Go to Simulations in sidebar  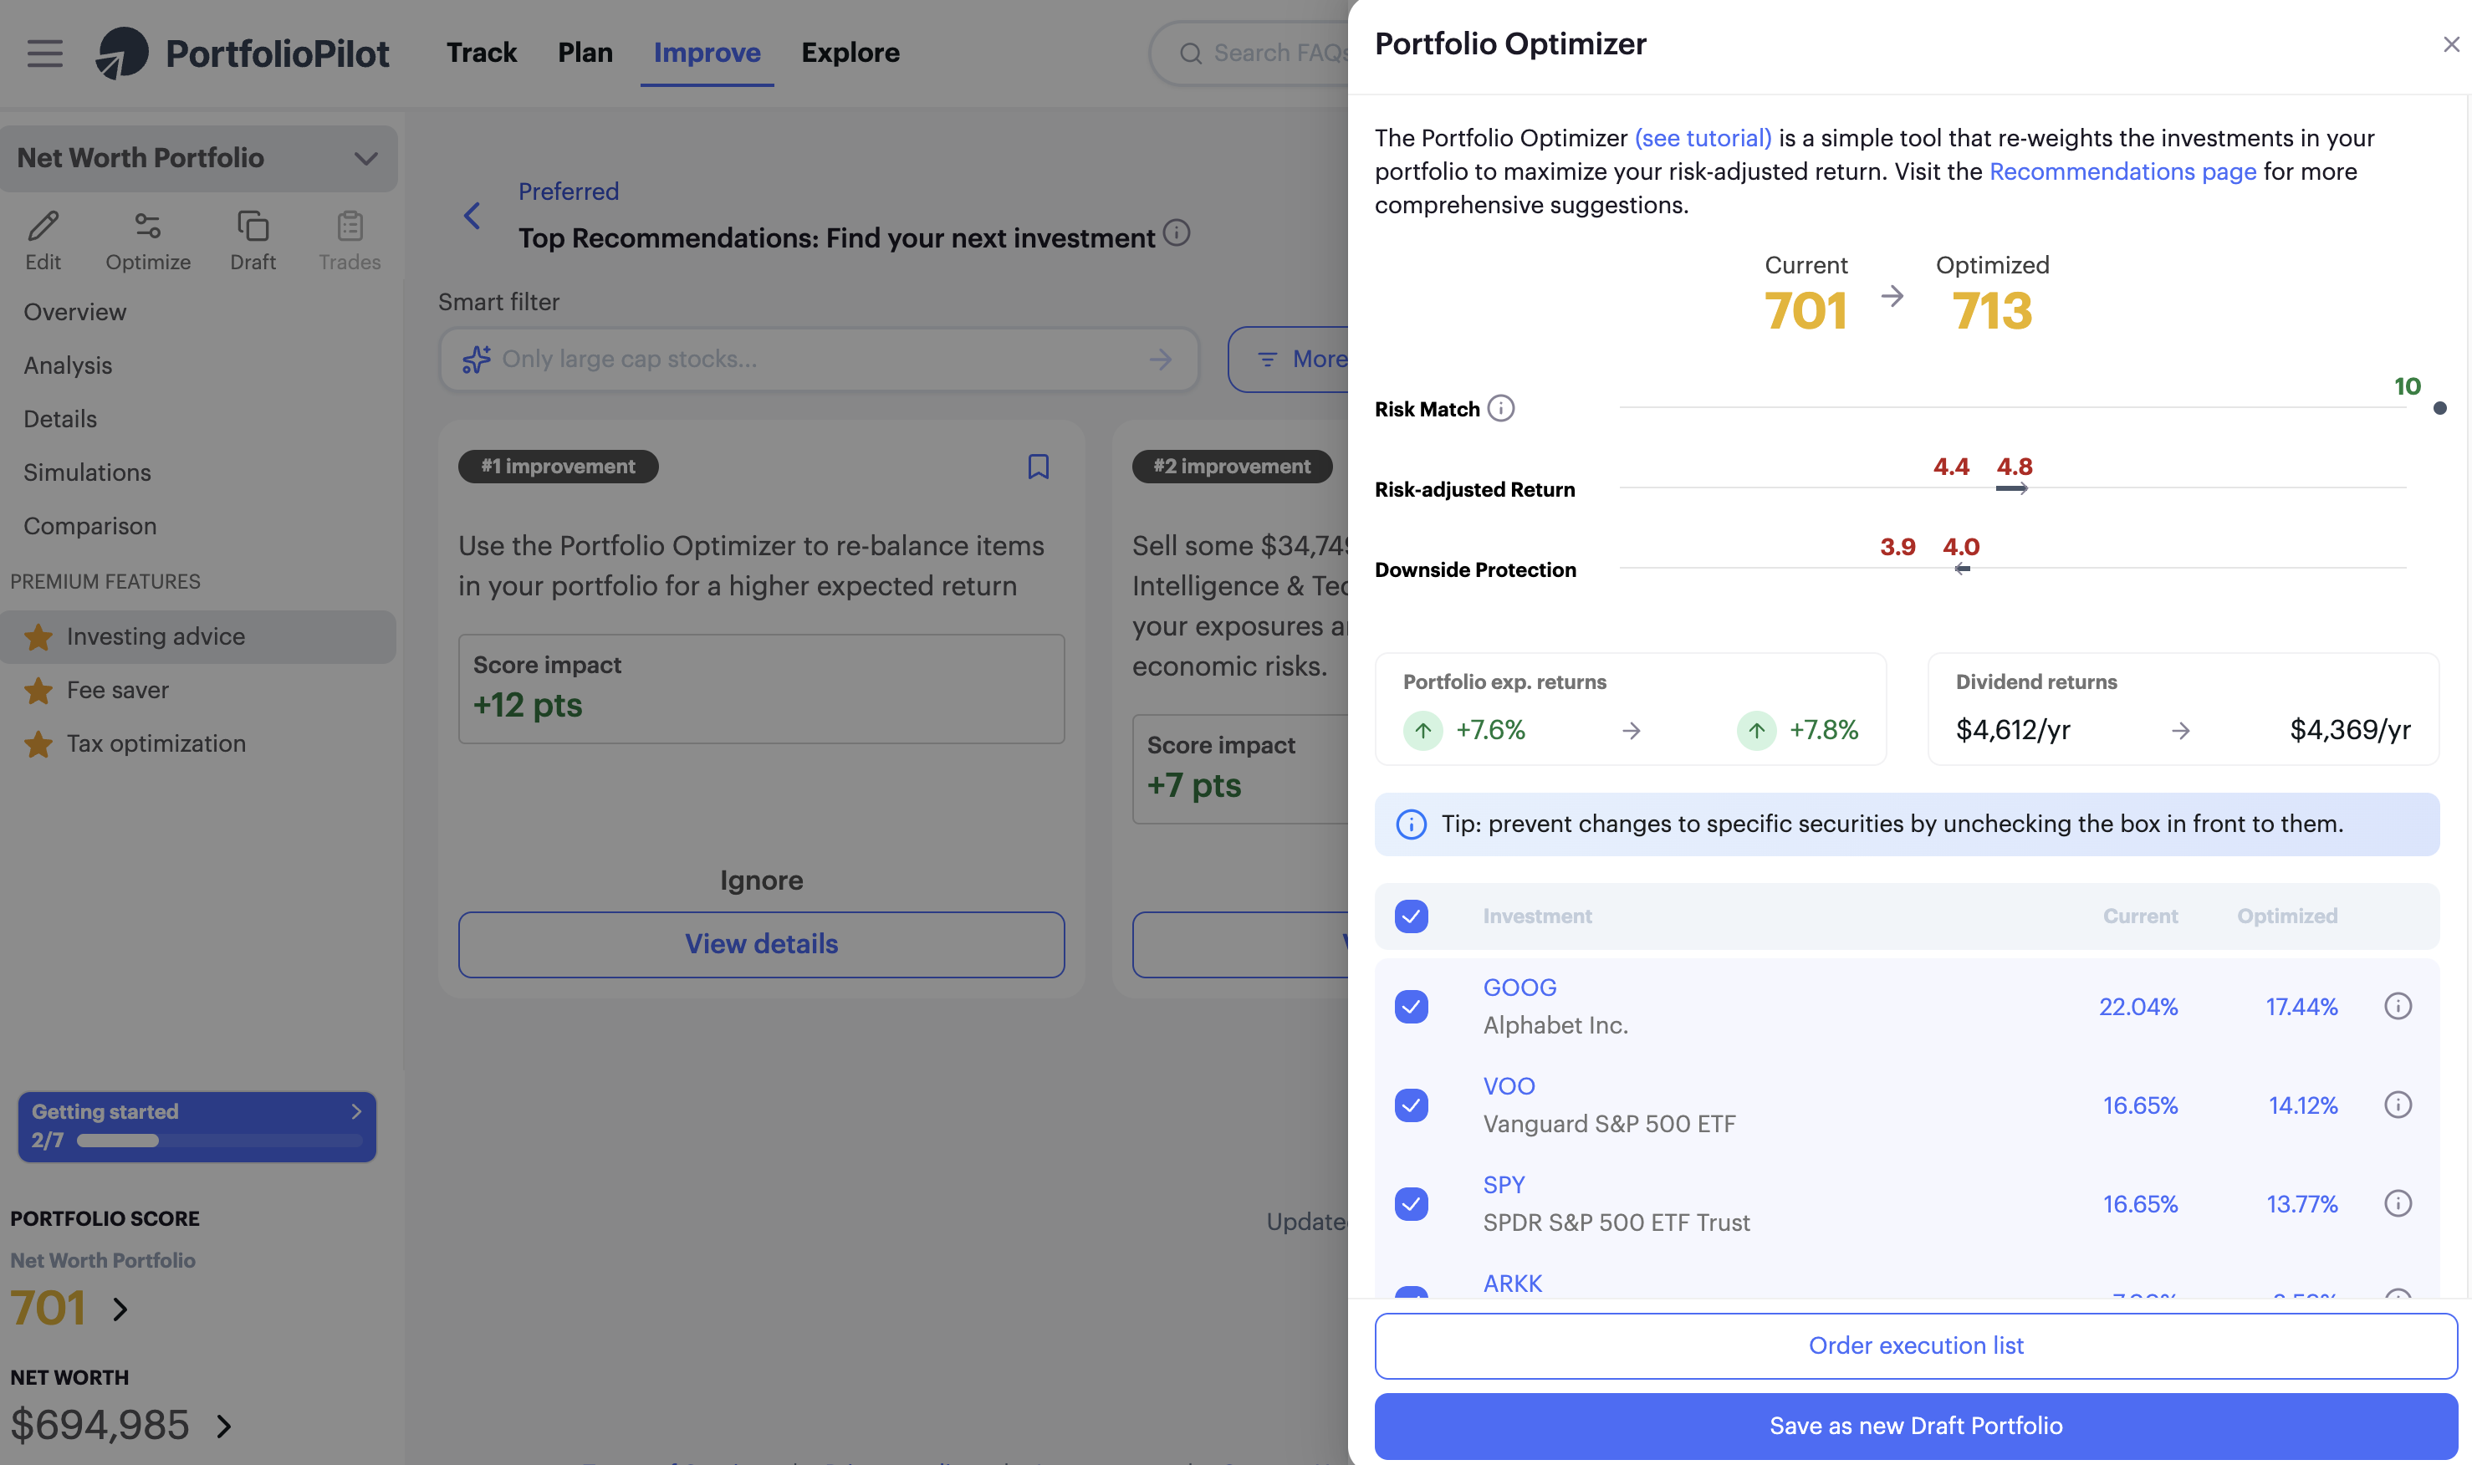click(x=87, y=472)
